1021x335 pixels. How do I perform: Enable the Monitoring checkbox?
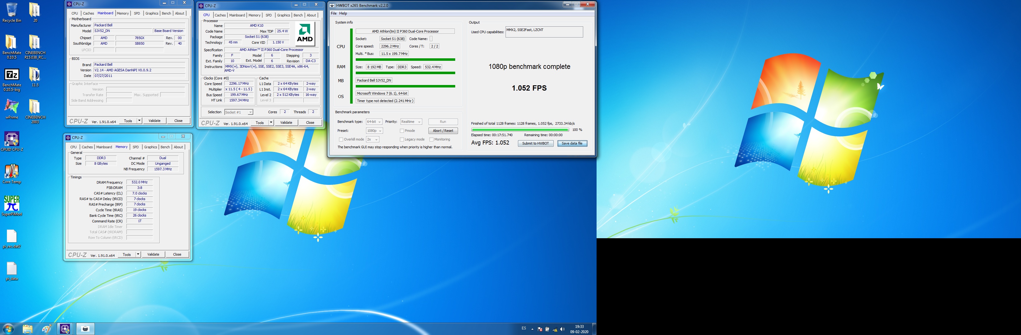(431, 139)
